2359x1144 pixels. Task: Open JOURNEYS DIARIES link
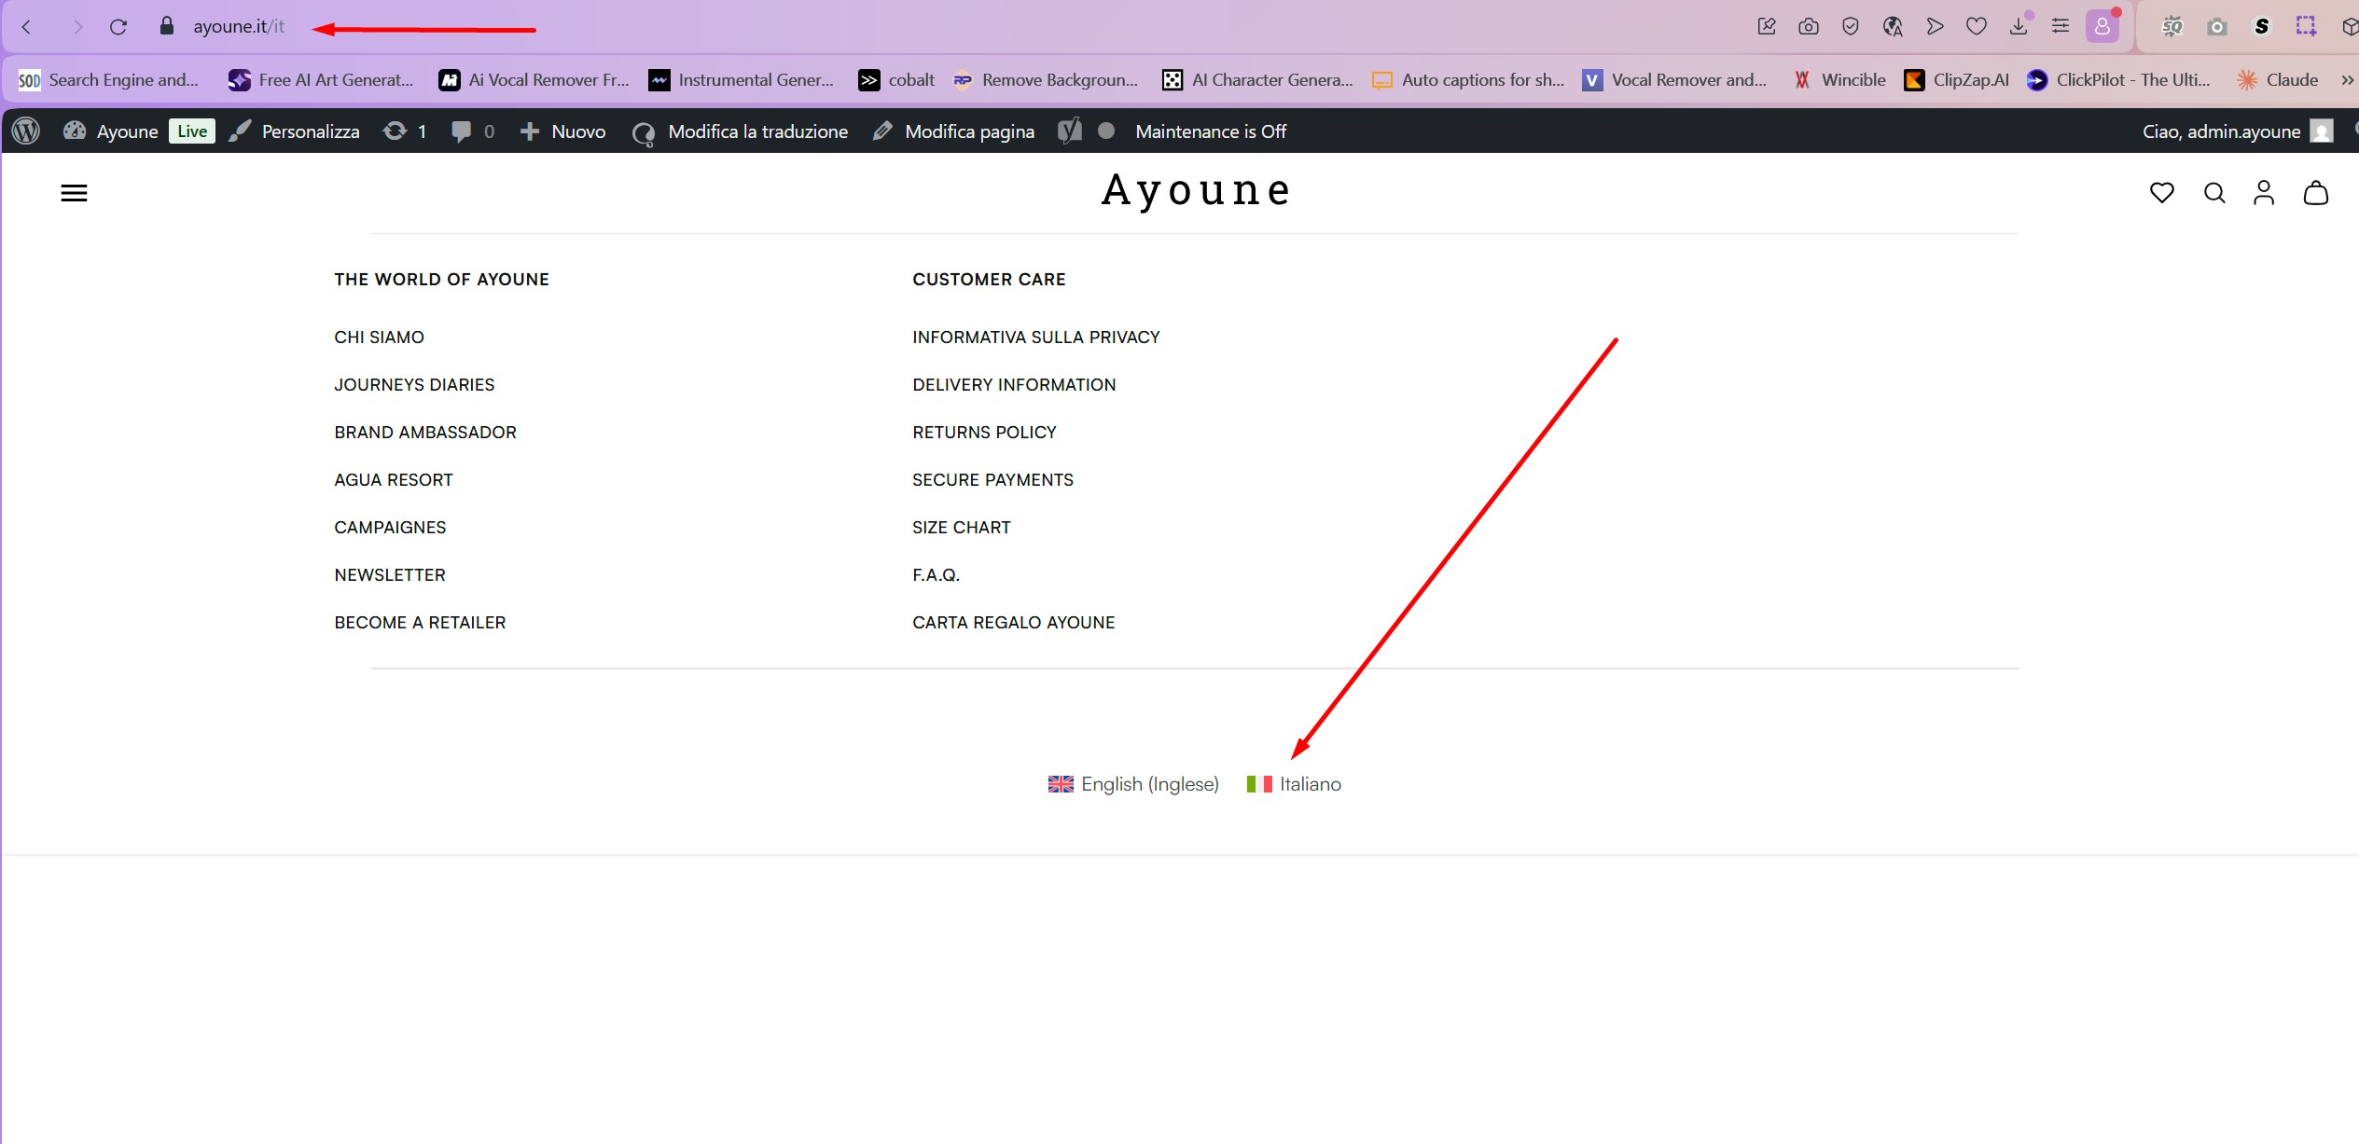(414, 385)
